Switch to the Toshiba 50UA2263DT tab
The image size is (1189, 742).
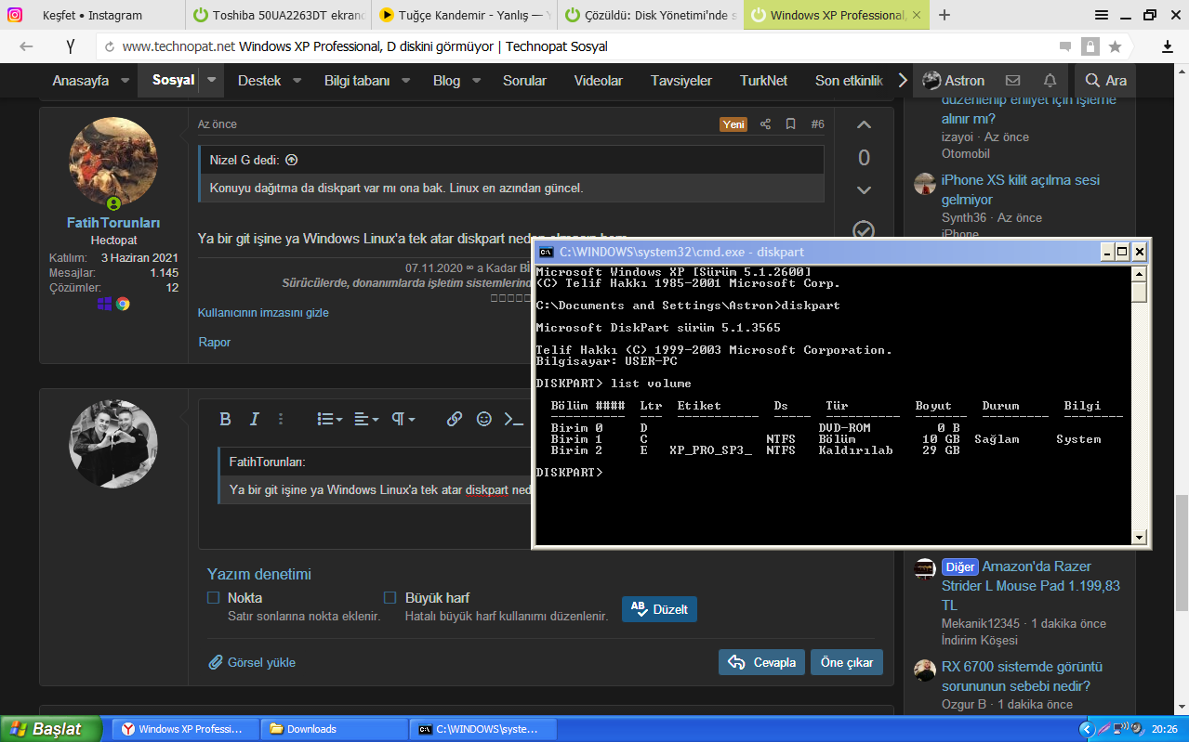[278, 15]
